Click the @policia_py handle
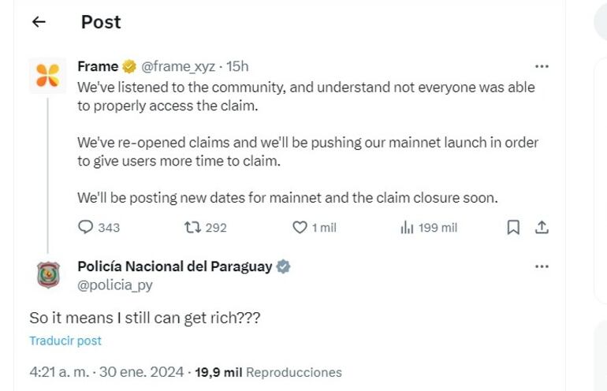This screenshot has width=607, height=391. point(114,285)
